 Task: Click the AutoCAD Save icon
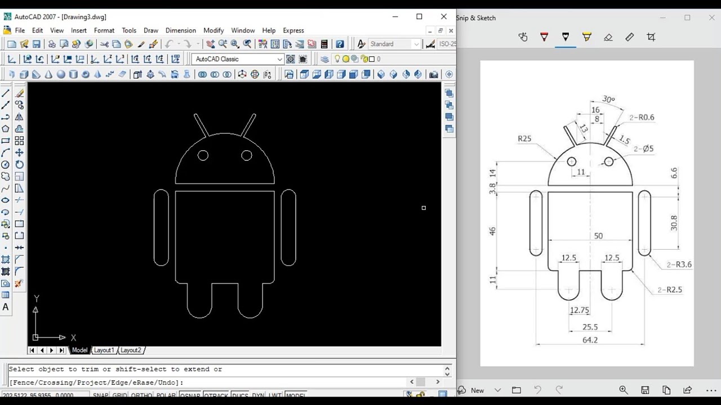(x=37, y=44)
